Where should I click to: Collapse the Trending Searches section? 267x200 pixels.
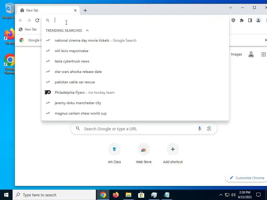(87, 30)
